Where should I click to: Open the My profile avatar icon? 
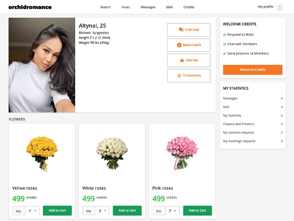pos(280,7)
